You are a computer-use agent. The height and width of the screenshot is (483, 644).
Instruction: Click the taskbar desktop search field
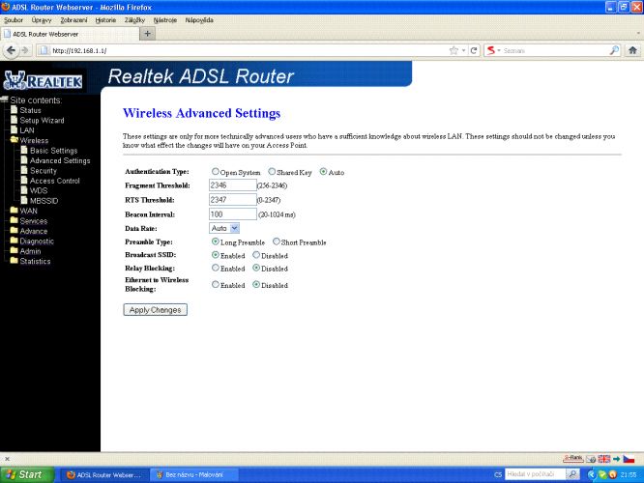pyautogui.click(x=535, y=474)
